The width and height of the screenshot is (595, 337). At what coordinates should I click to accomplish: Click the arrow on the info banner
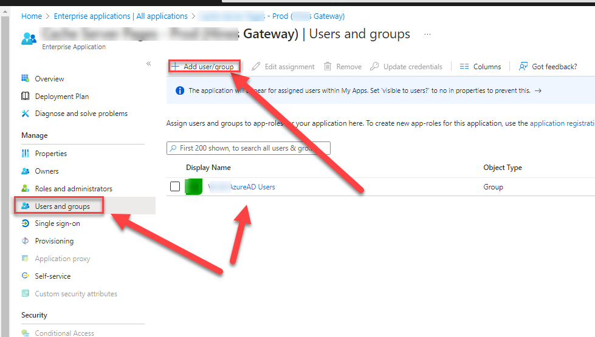coord(538,91)
